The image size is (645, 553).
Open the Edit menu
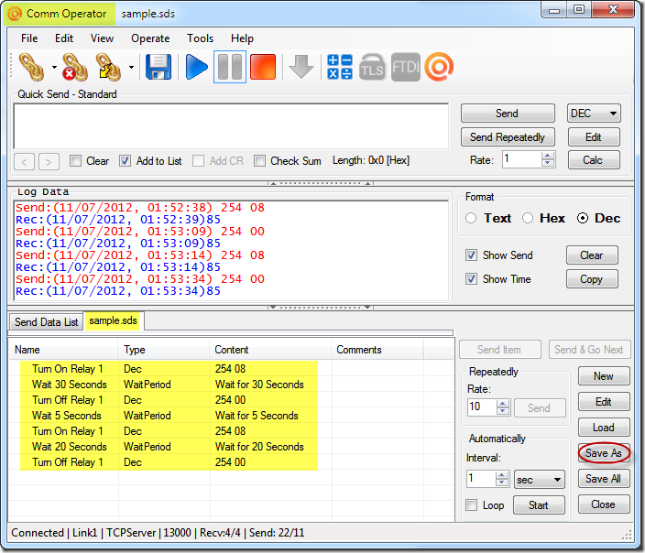click(x=64, y=38)
